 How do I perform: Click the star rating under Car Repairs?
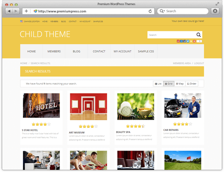(x=183, y=124)
